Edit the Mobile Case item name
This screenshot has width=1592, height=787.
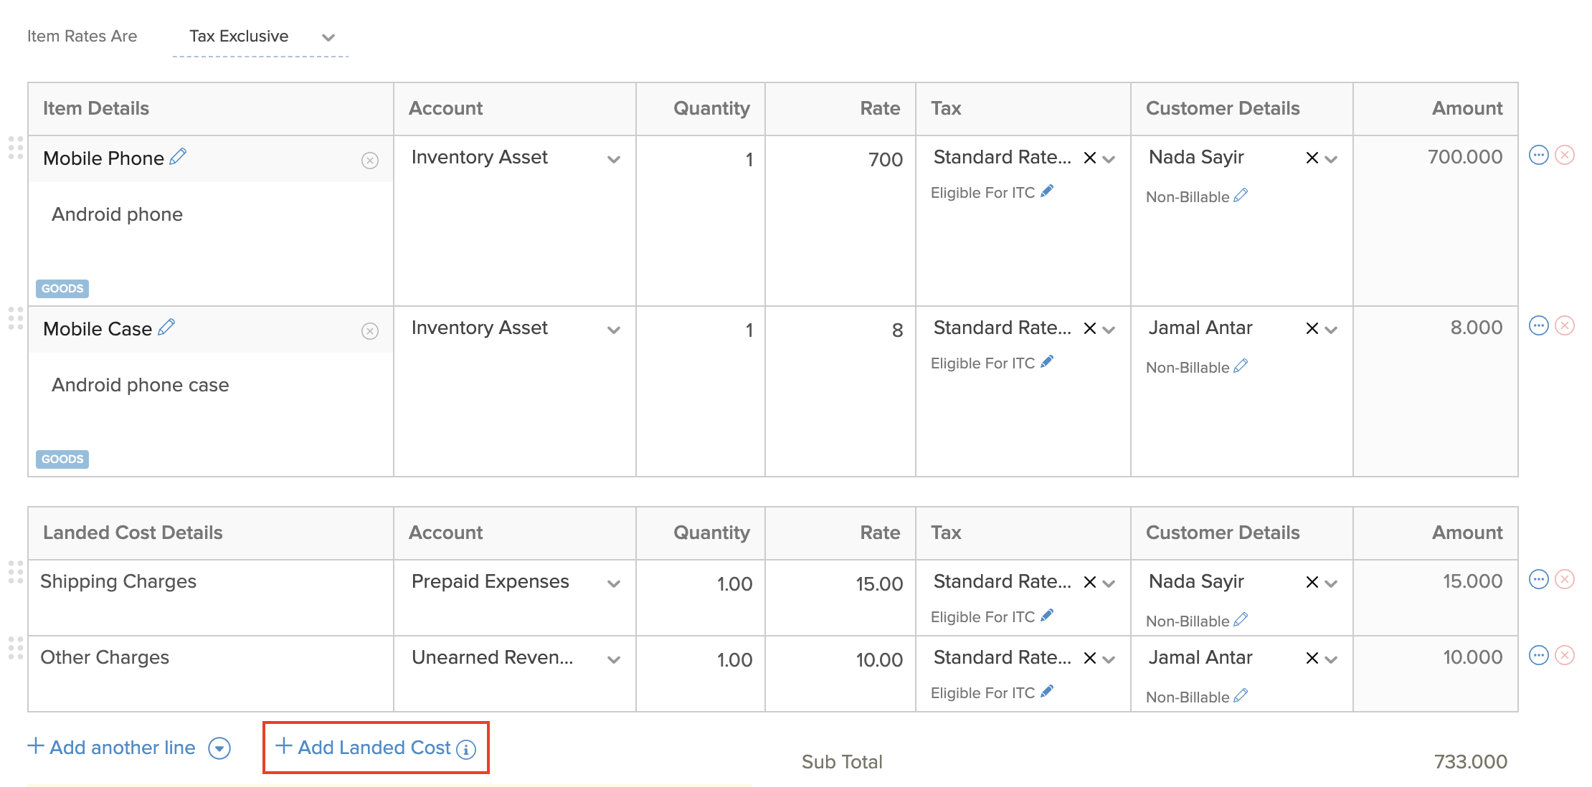pos(167,325)
